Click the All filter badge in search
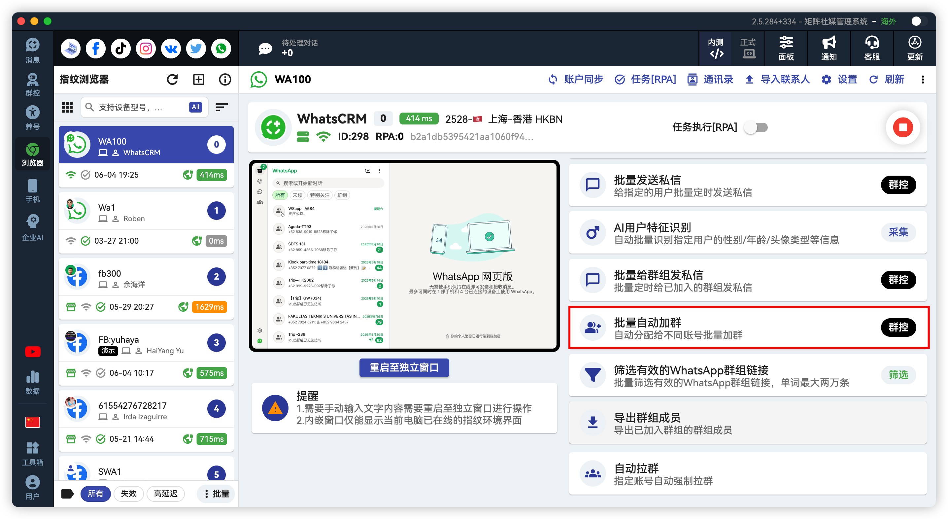 pyautogui.click(x=195, y=107)
